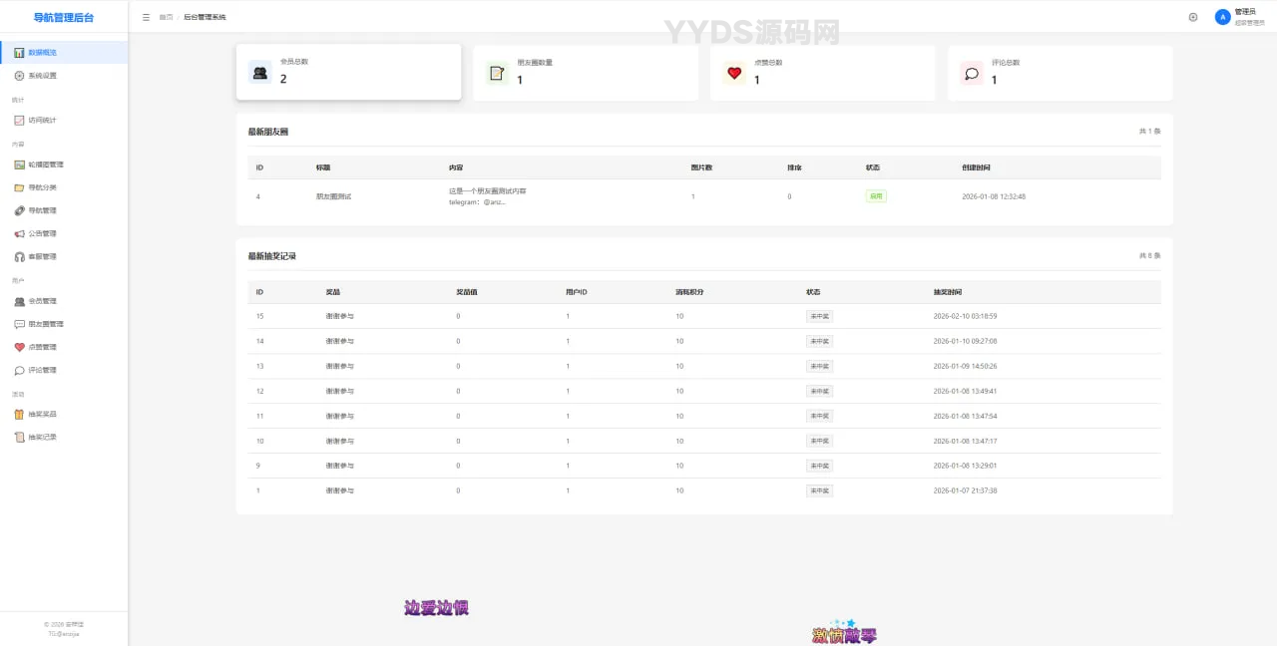Screen dimensions: 1277x646
Task: Toggle the green 启用 status badge
Action: (875, 196)
